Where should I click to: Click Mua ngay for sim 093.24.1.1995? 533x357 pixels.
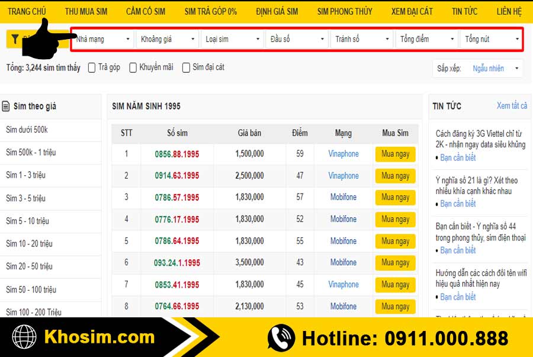pos(395,263)
